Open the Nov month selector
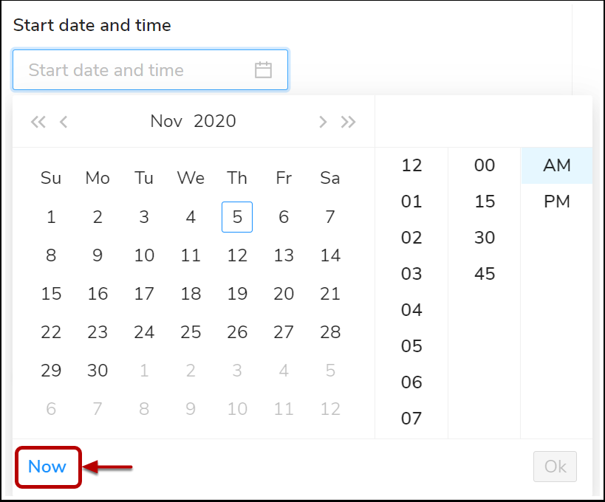 click(166, 121)
